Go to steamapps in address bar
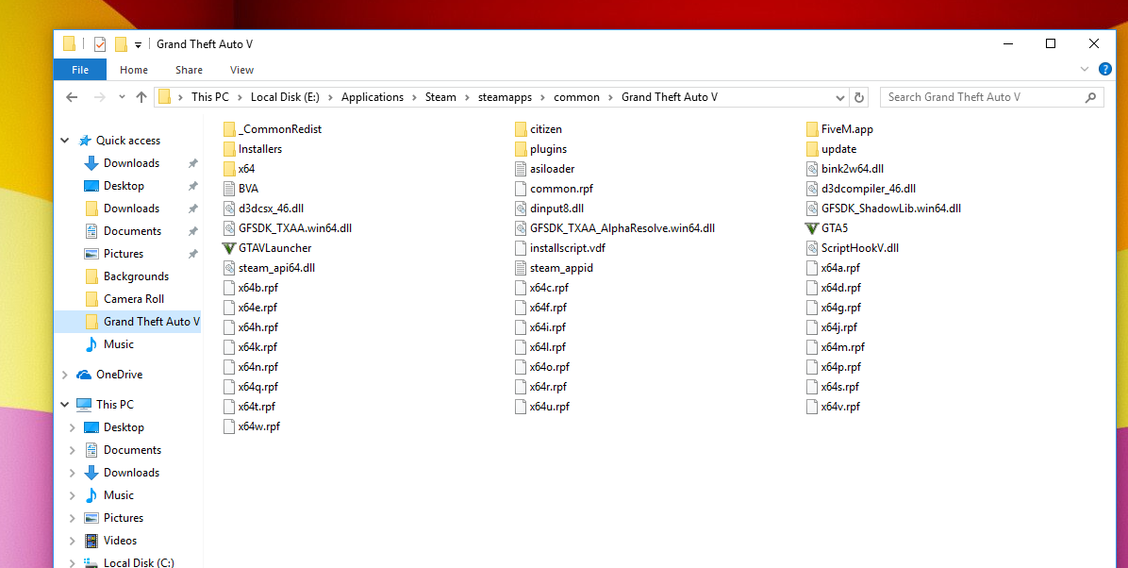 (503, 97)
